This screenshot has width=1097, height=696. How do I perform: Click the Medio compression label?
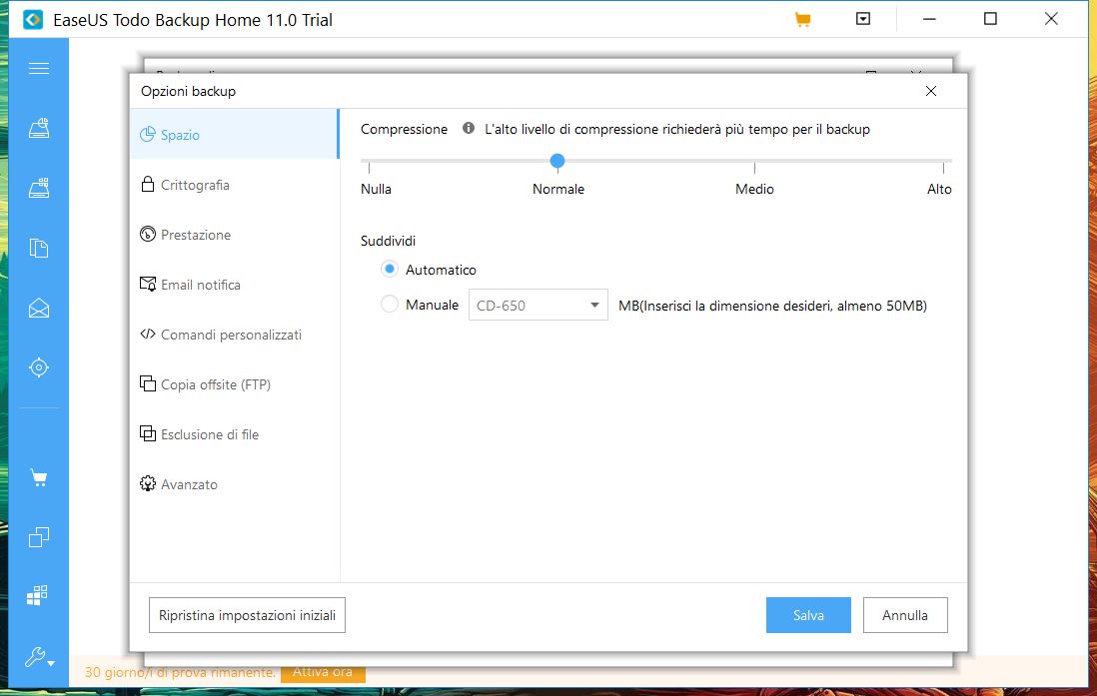(754, 189)
